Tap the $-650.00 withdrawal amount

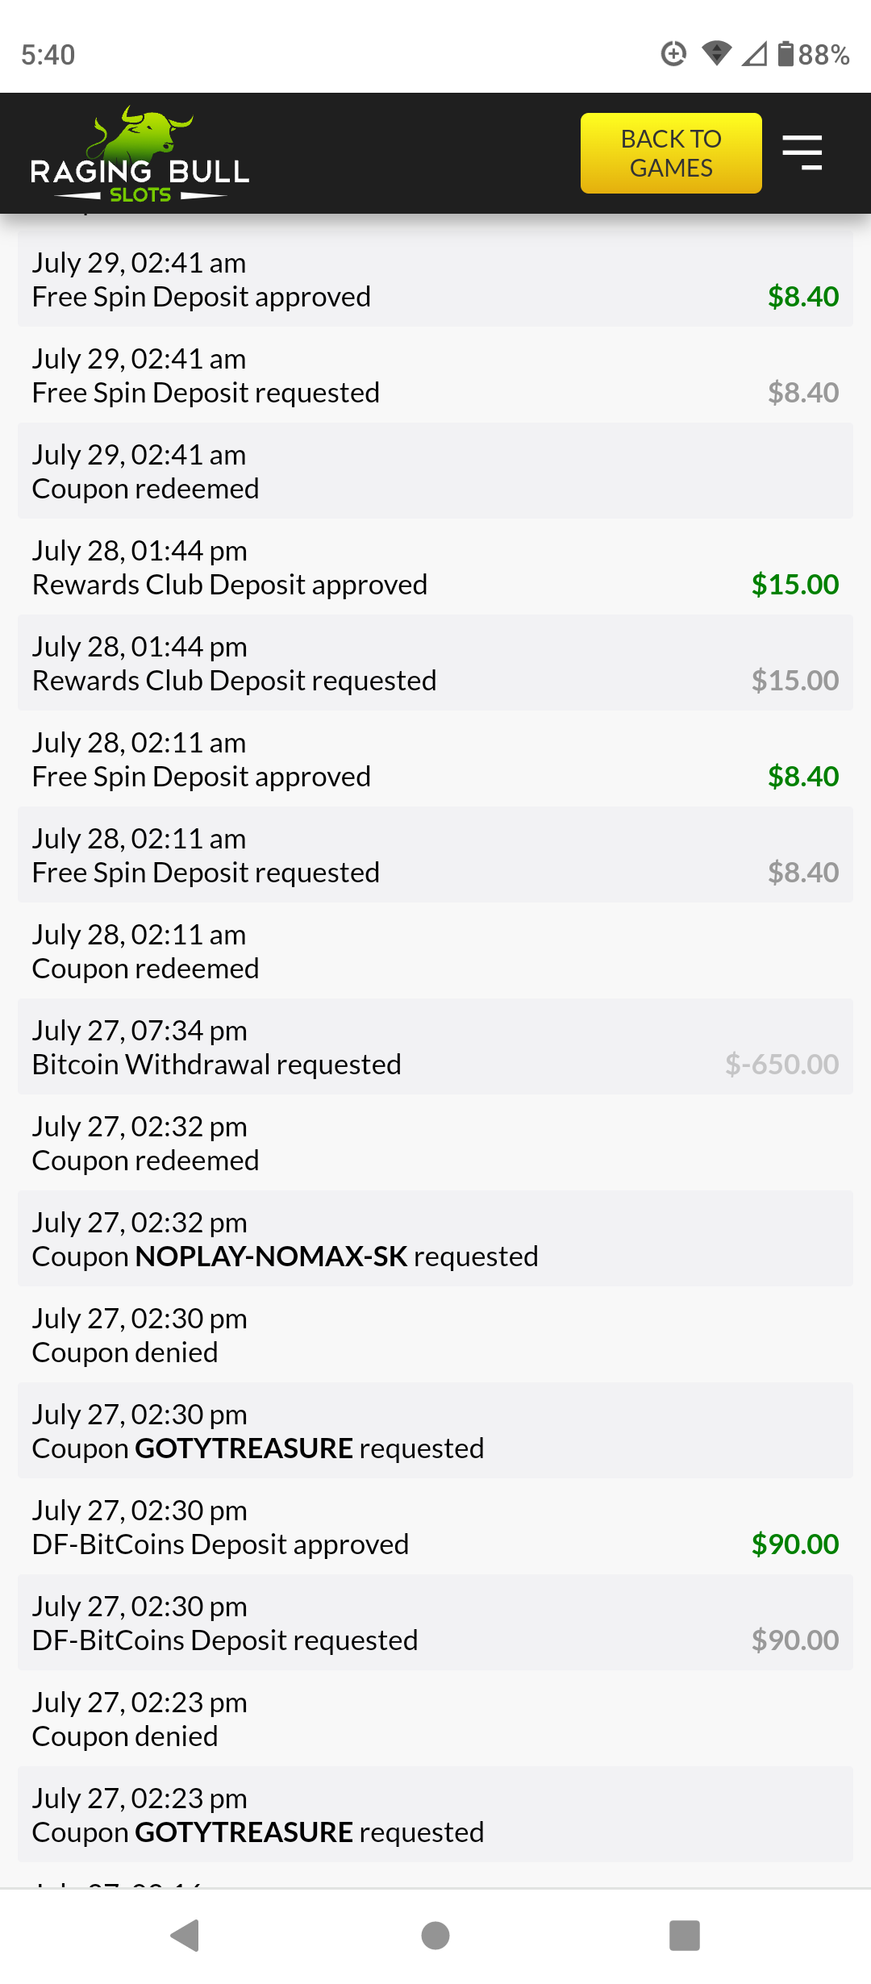coord(781,1065)
